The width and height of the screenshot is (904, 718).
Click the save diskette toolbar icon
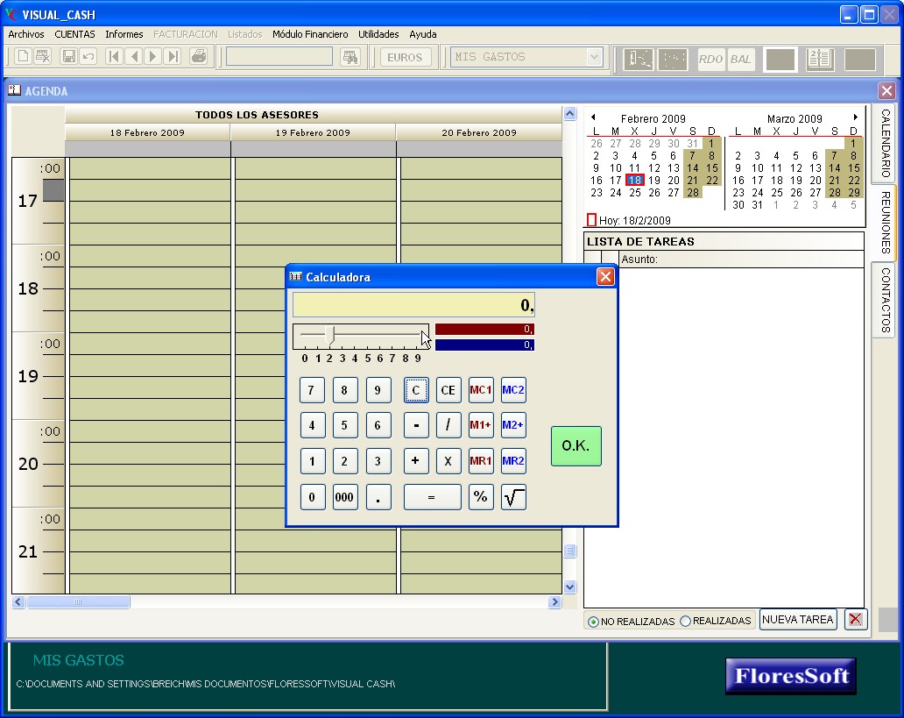coord(68,57)
